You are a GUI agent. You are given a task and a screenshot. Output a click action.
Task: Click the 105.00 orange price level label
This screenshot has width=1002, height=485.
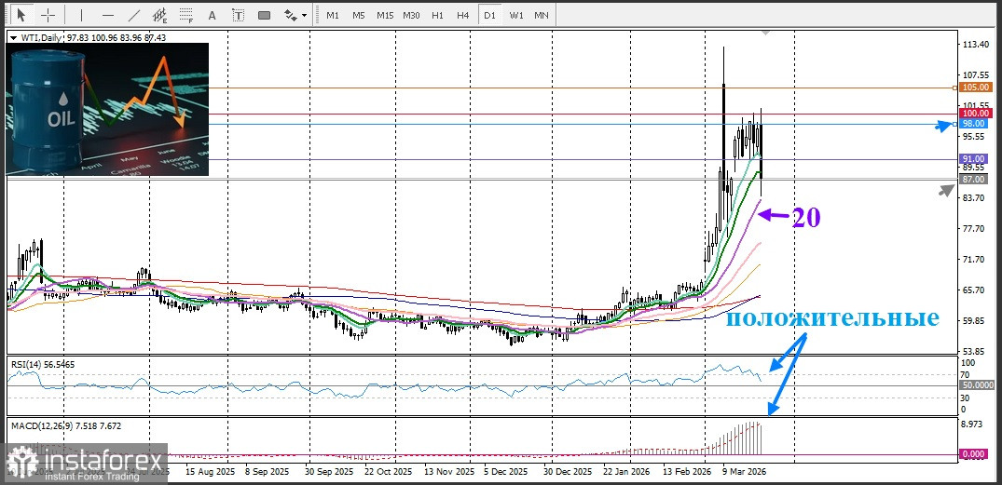974,88
